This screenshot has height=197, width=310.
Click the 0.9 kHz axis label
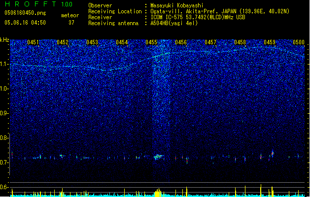tap(4, 113)
